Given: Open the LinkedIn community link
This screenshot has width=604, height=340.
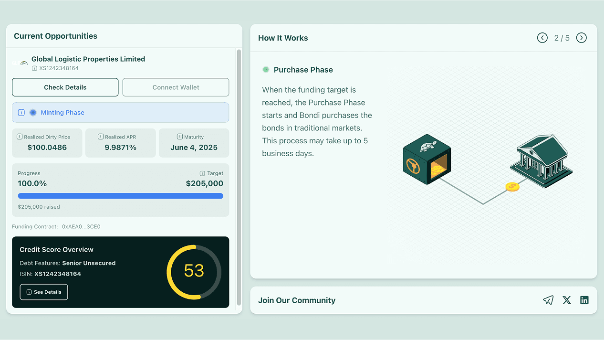Looking at the screenshot, I should 584,300.
